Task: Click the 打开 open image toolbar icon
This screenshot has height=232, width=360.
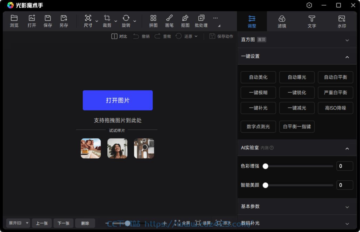Action: 32,18
